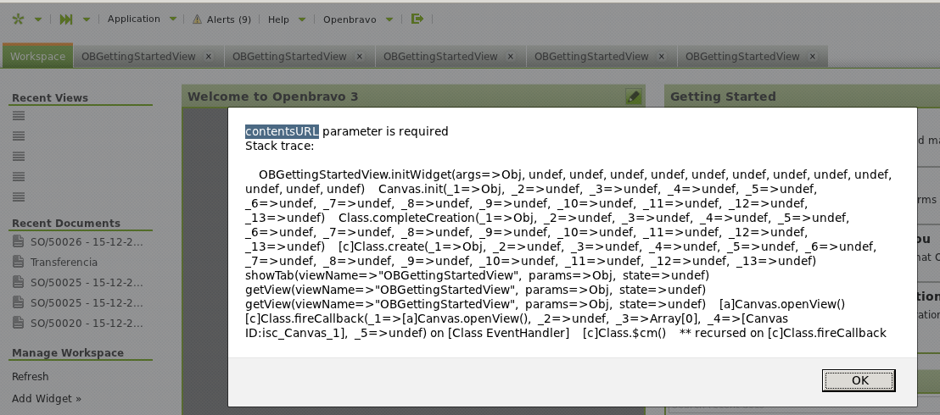940x415 pixels.
Task: Click Manage Workspace section heading
Action: pos(68,352)
